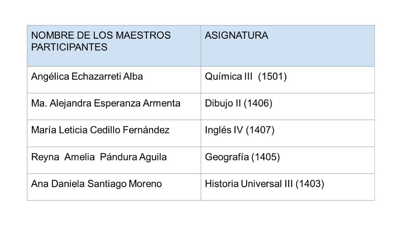The image size is (402, 226).
Task: Click the course code (1406)
Action: pos(258,104)
